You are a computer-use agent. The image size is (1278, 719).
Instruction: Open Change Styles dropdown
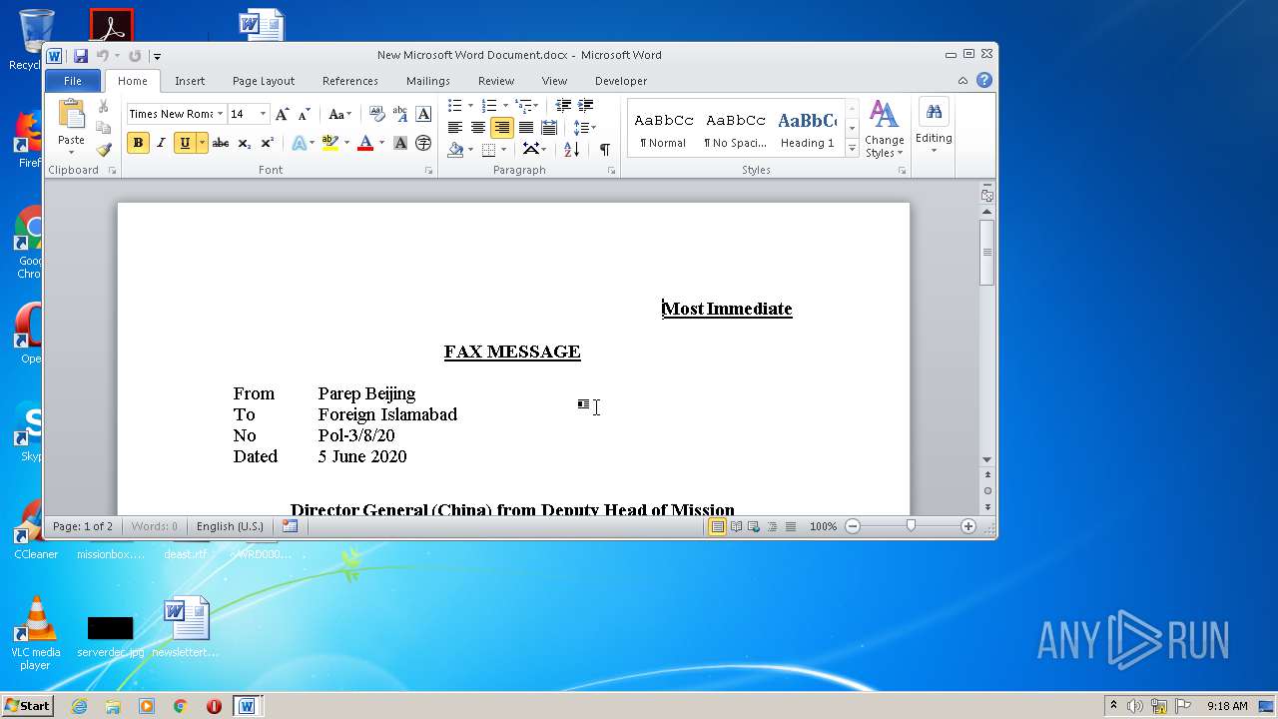pyautogui.click(x=885, y=129)
